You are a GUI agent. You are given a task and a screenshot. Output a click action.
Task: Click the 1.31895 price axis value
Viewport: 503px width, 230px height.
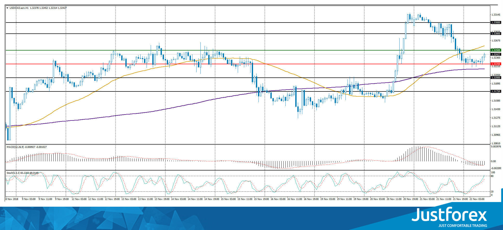tap(496, 84)
